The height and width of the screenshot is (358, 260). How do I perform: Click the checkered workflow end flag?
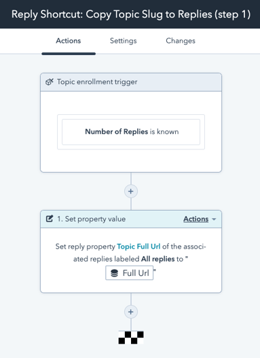(131, 338)
